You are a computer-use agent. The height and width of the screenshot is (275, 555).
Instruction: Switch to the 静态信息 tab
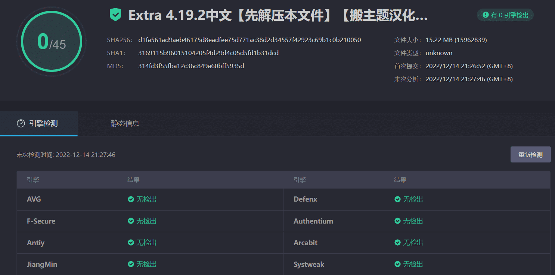click(x=125, y=123)
